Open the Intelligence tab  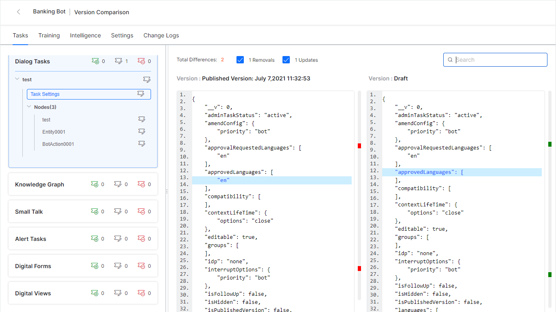click(85, 35)
